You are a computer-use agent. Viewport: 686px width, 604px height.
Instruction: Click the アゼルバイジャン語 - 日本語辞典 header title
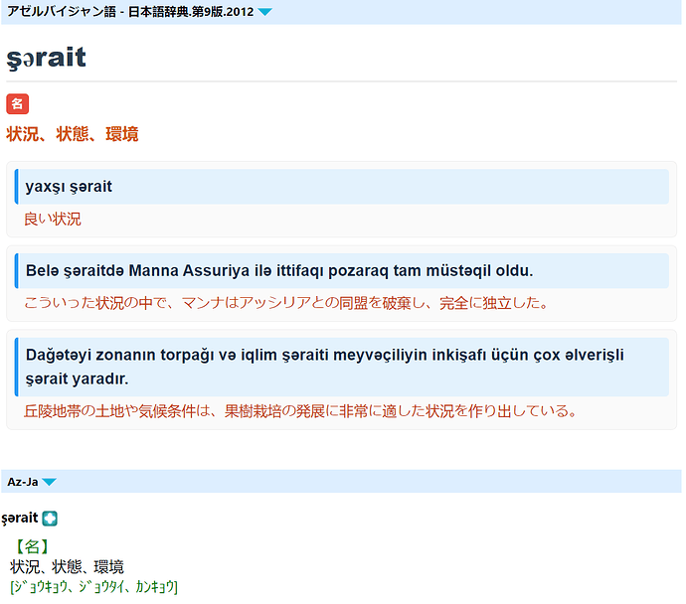pyautogui.click(x=129, y=12)
